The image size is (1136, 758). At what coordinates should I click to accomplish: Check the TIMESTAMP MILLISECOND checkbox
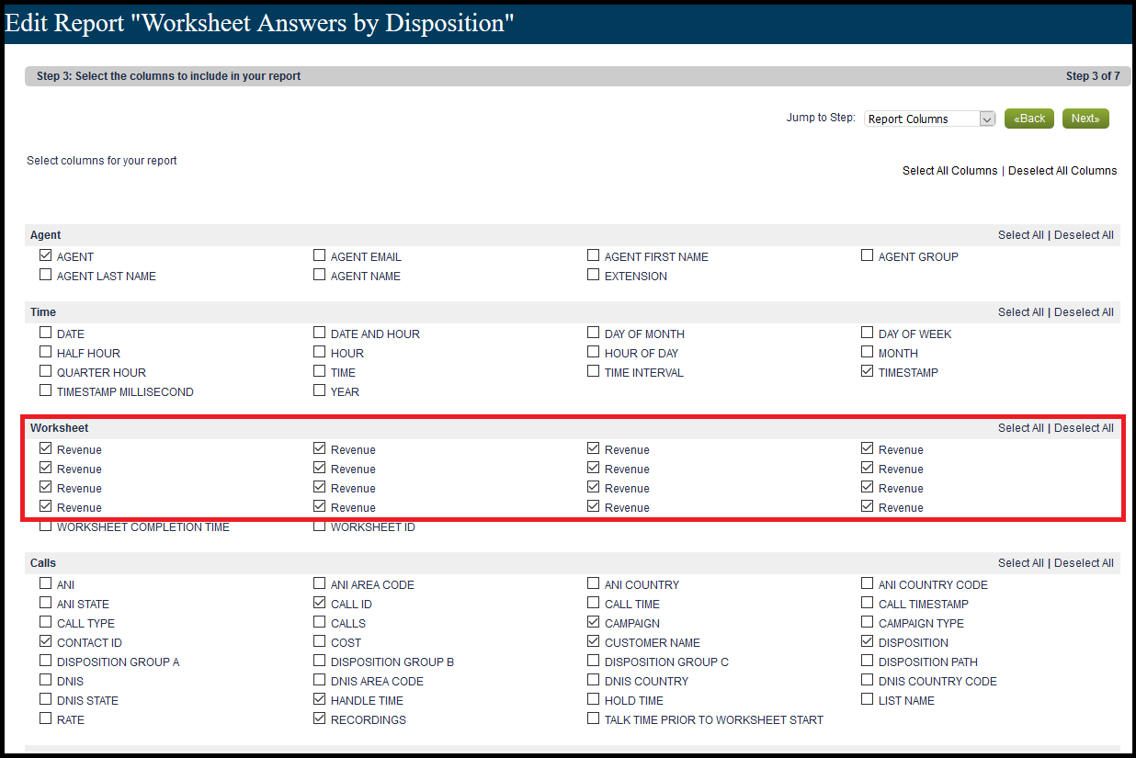(x=46, y=390)
